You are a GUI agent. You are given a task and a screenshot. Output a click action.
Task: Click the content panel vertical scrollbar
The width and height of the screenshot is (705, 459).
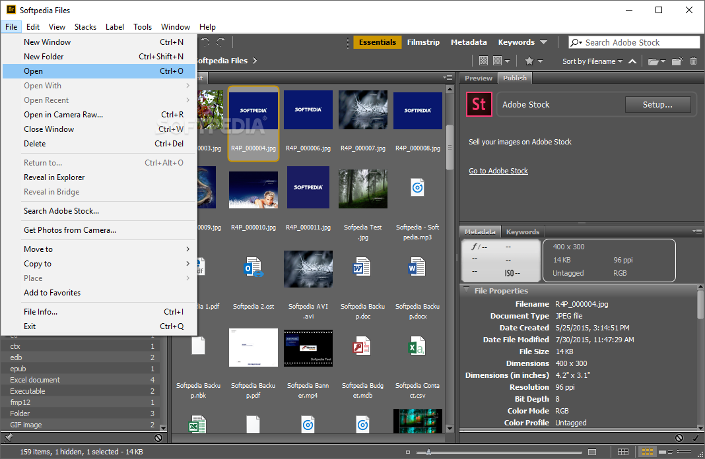tap(450, 146)
